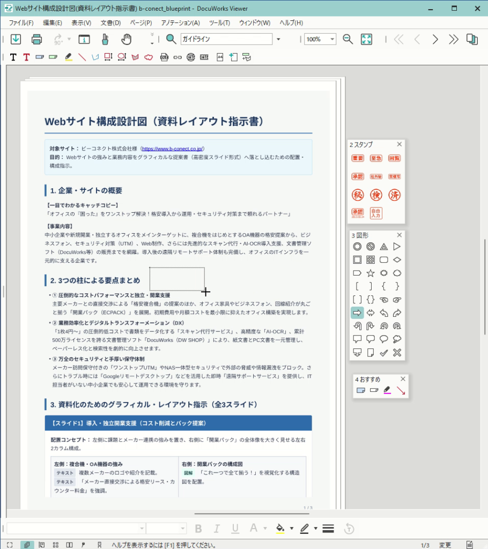This screenshot has width=488, height=549.
Task: Open the pen color dropdown arrow
Action: [x=315, y=528]
